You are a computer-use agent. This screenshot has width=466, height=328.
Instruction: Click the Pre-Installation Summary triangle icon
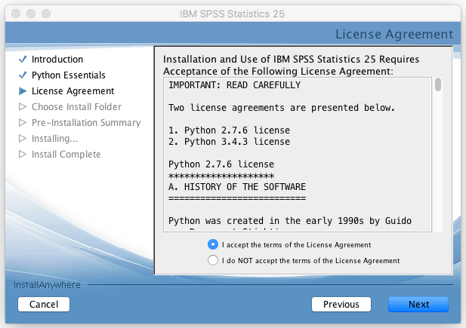pos(23,122)
